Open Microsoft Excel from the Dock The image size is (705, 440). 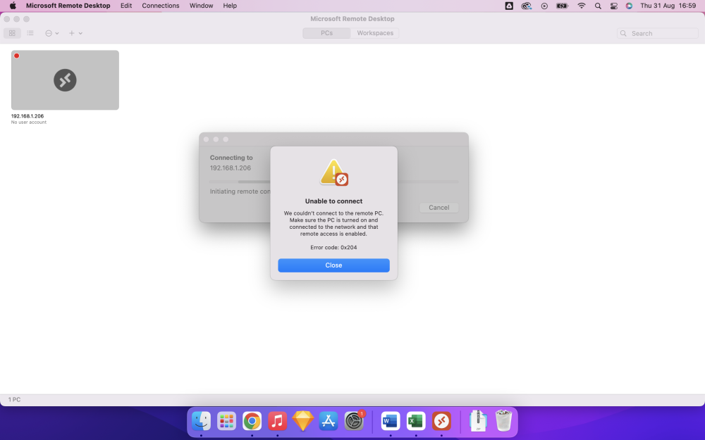point(416,421)
